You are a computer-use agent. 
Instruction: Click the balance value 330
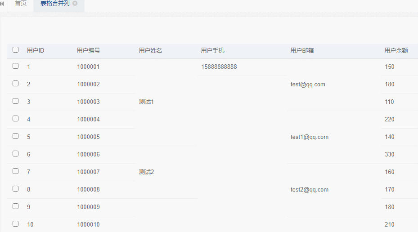390,155
